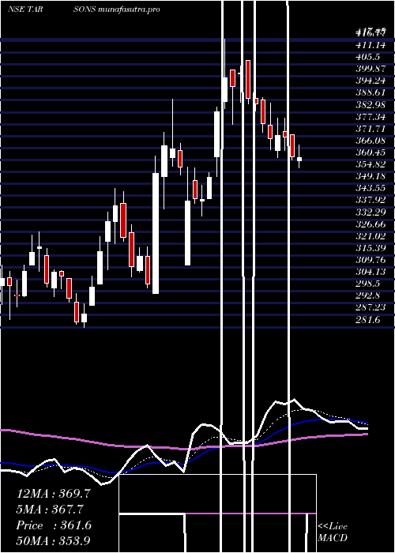Click the 349.18 price axis label
395x553 pixels.
pyautogui.click(x=371, y=176)
